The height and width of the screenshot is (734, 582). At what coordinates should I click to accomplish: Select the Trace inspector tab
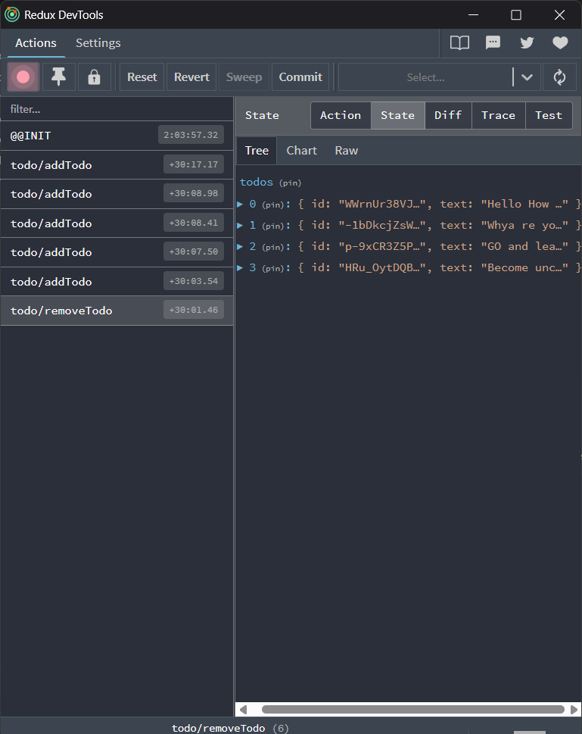[x=498, y=115]
